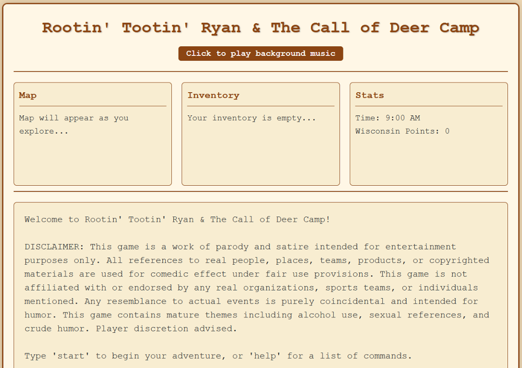
Task: Click the Time: 9:00 AM stat
Action: tap(387, 118)
